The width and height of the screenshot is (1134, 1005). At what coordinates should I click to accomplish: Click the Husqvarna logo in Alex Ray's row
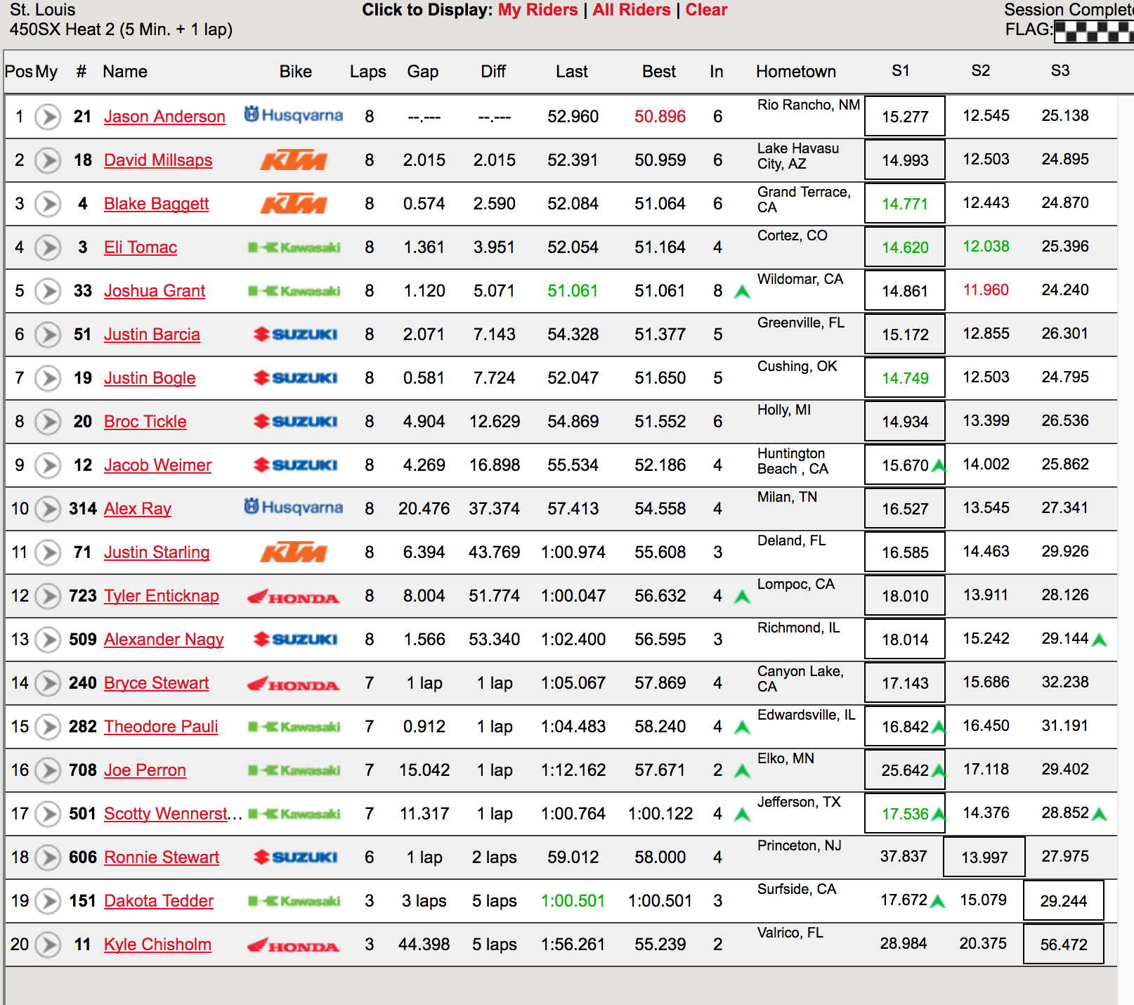point(294,507)
